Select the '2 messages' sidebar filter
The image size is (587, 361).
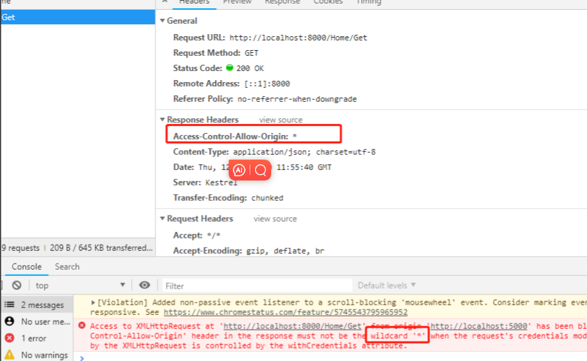[x=42, y=305]
